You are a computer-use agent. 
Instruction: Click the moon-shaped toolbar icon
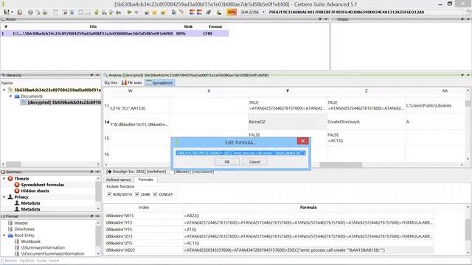[x=219, y=13]
